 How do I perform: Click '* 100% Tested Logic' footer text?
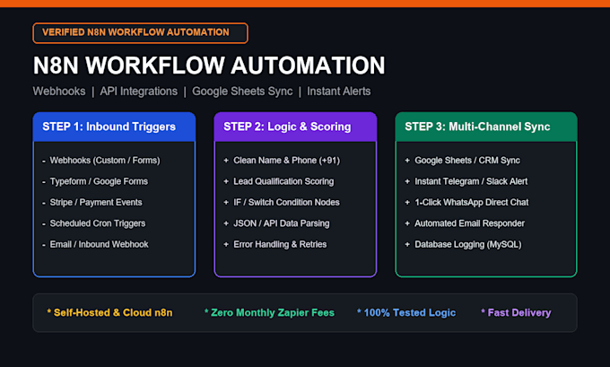pyautogui.click(x=406, y=313)
